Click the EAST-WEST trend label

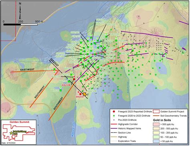coord(27,70)
